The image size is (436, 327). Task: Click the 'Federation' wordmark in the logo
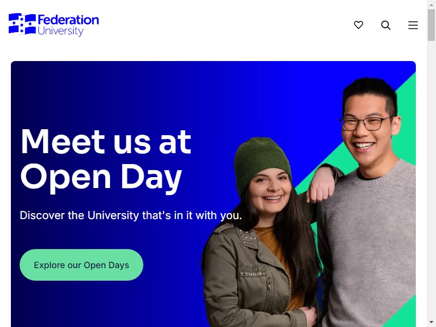coord(68,20)
